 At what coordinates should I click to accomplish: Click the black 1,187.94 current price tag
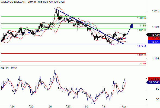(153, 35)
